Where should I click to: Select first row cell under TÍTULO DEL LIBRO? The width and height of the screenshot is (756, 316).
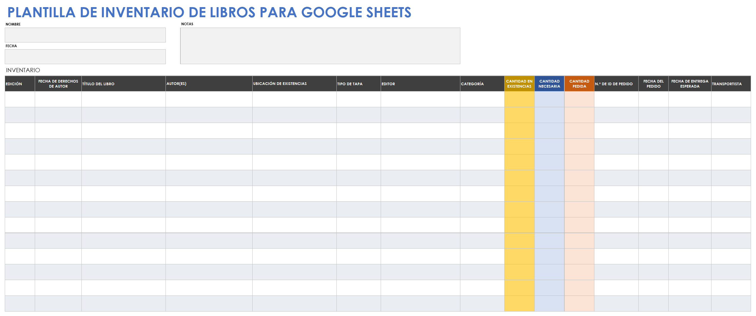click(124, 99)
